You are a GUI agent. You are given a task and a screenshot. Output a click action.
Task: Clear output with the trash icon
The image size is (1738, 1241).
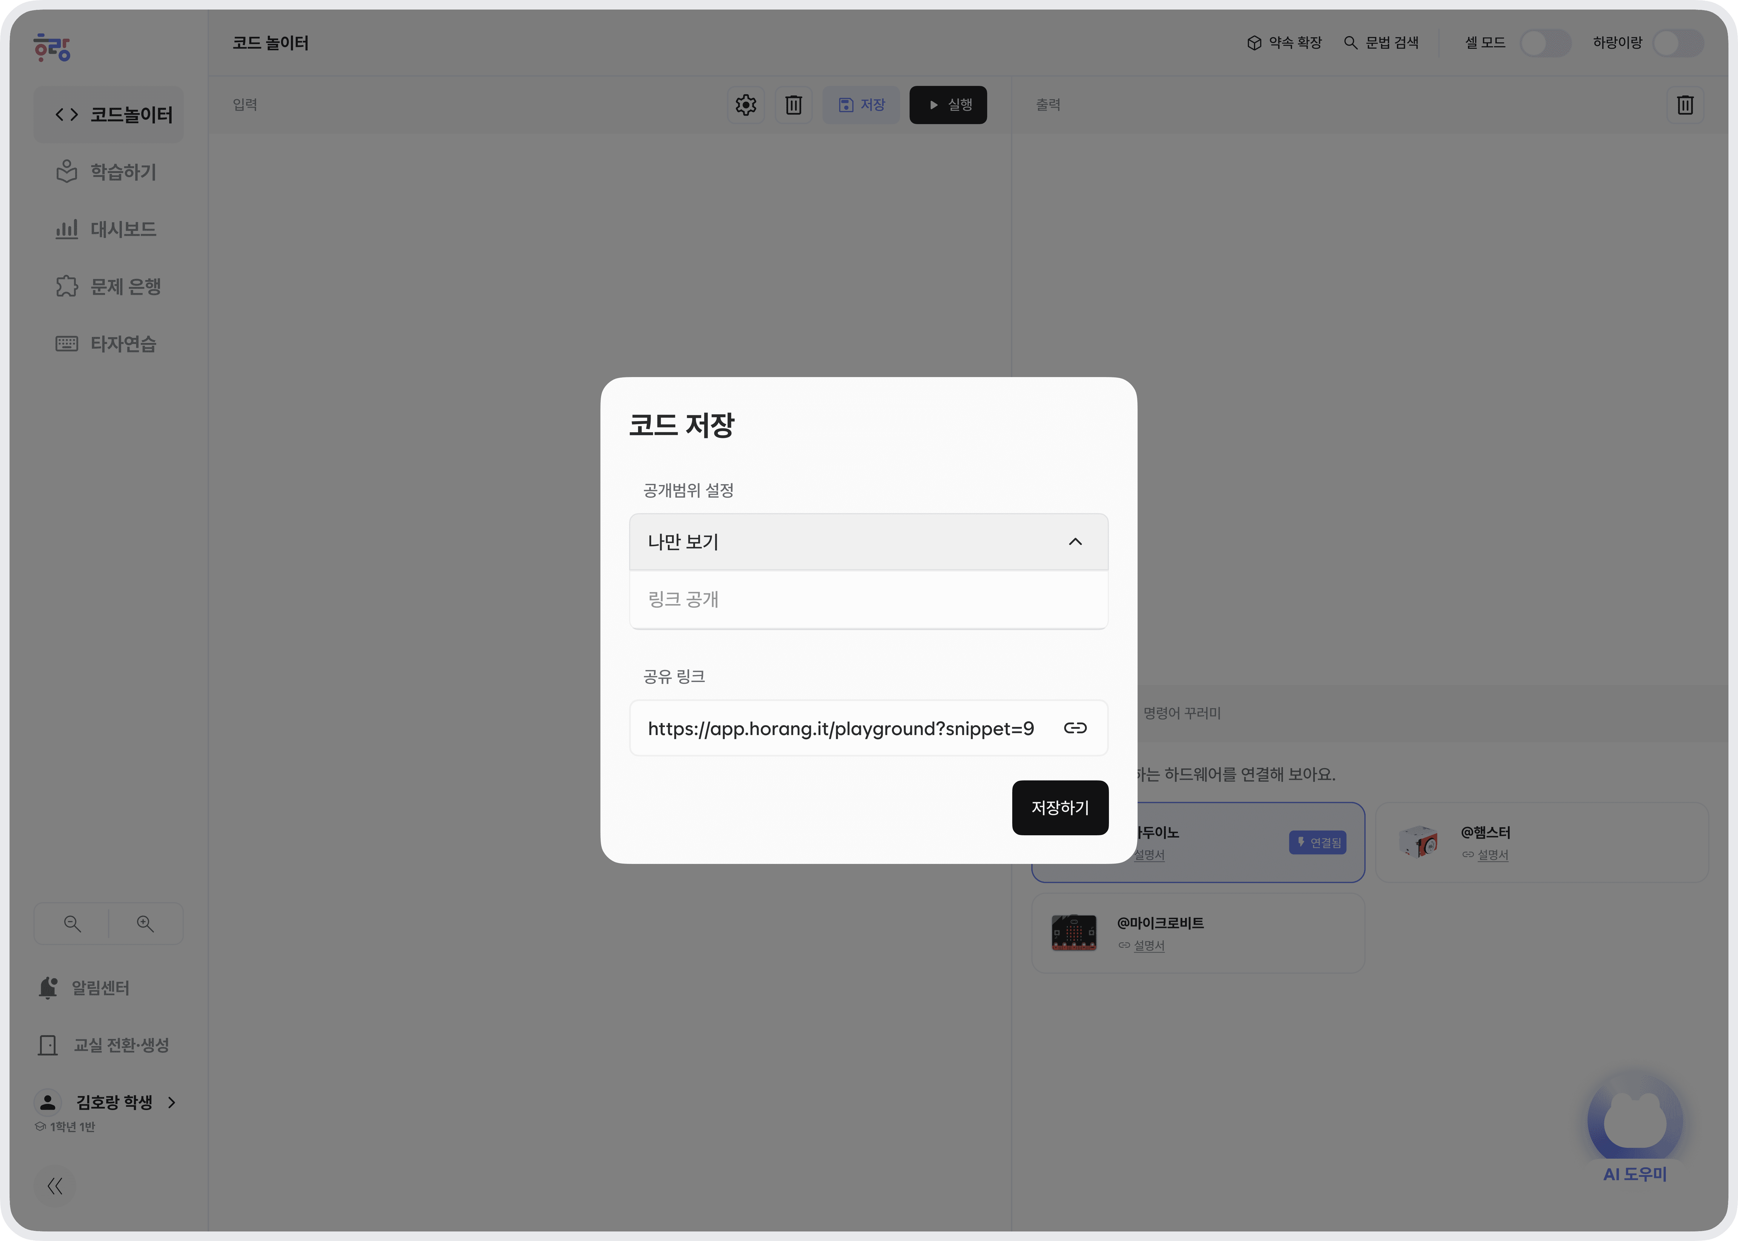coord(1685,105)
